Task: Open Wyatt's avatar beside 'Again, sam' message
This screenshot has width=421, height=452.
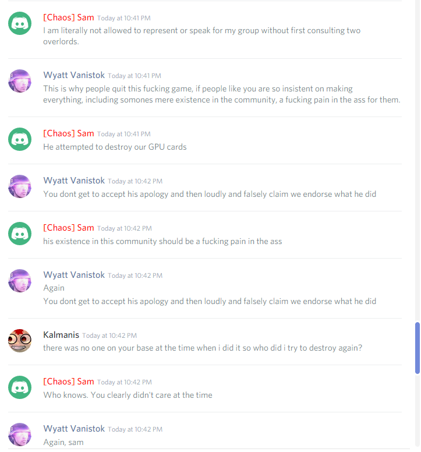Action: (x=20, y=435)
